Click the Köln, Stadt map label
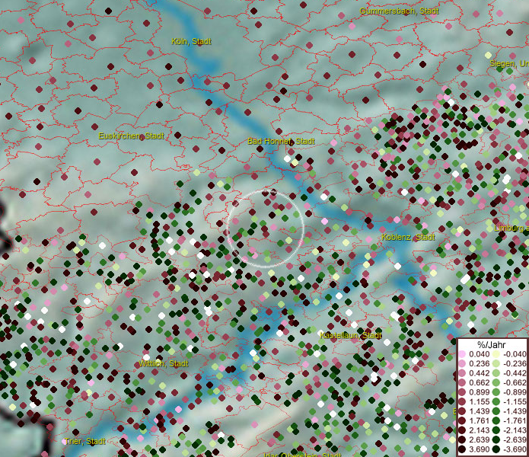 coord(191,42)
